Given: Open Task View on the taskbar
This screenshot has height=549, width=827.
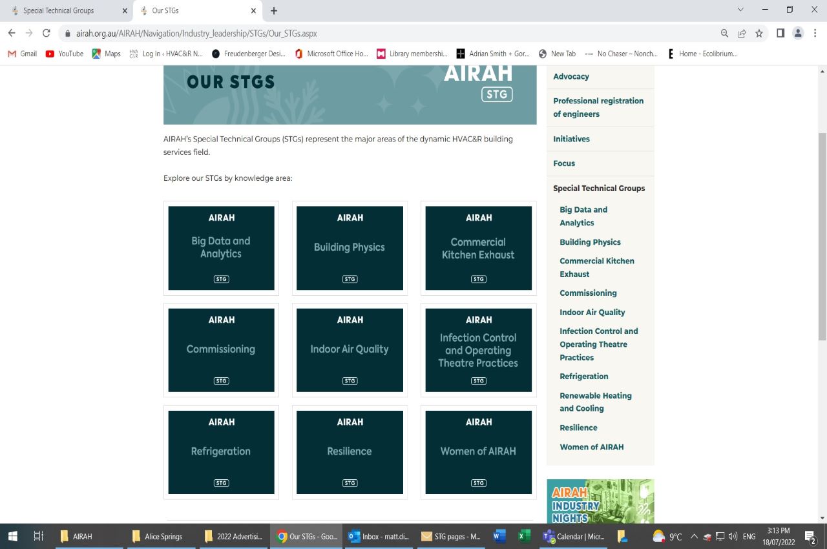Looking at the screenshot, I should point(38,536).
